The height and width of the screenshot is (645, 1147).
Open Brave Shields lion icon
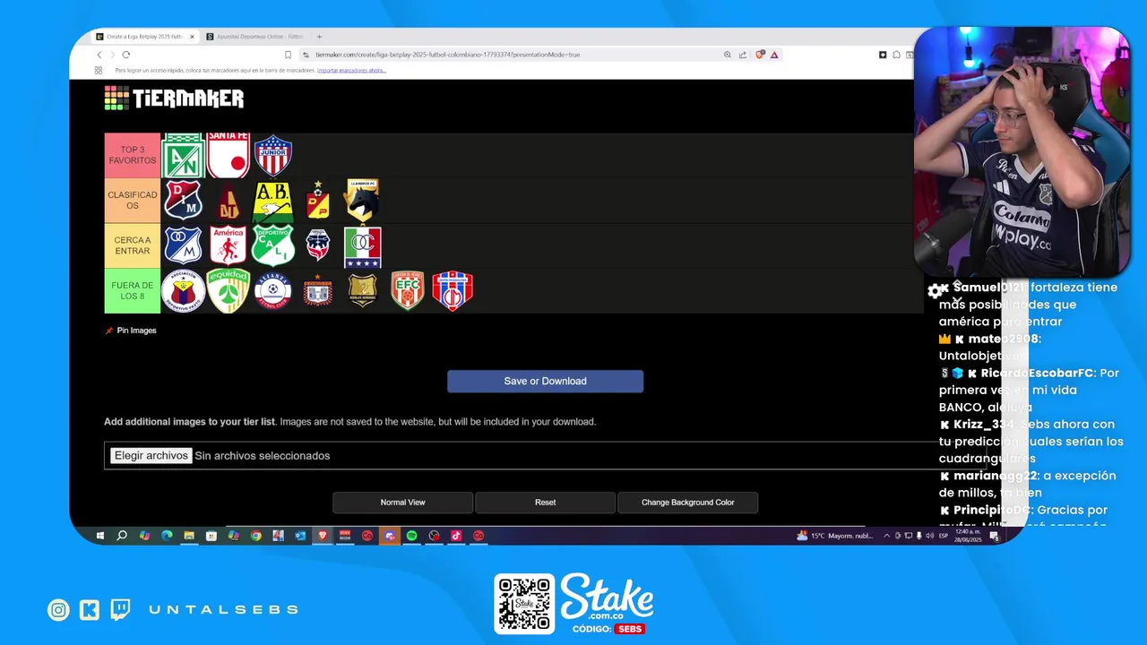(x=760, y=55)
